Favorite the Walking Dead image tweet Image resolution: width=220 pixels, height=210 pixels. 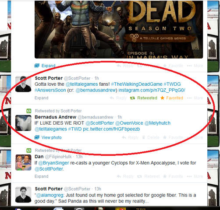(173, 66)
